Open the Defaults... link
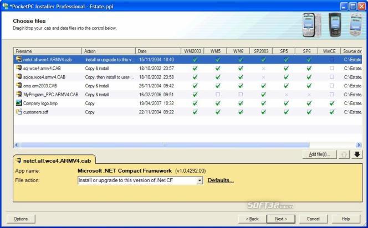368x228 pixels. (x=221, y=180)
